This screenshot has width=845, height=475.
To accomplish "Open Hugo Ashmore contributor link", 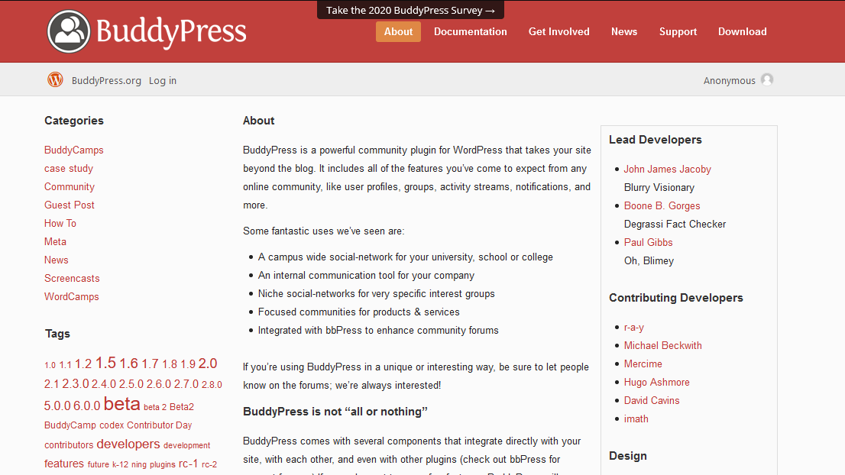I will click(656, 383).
